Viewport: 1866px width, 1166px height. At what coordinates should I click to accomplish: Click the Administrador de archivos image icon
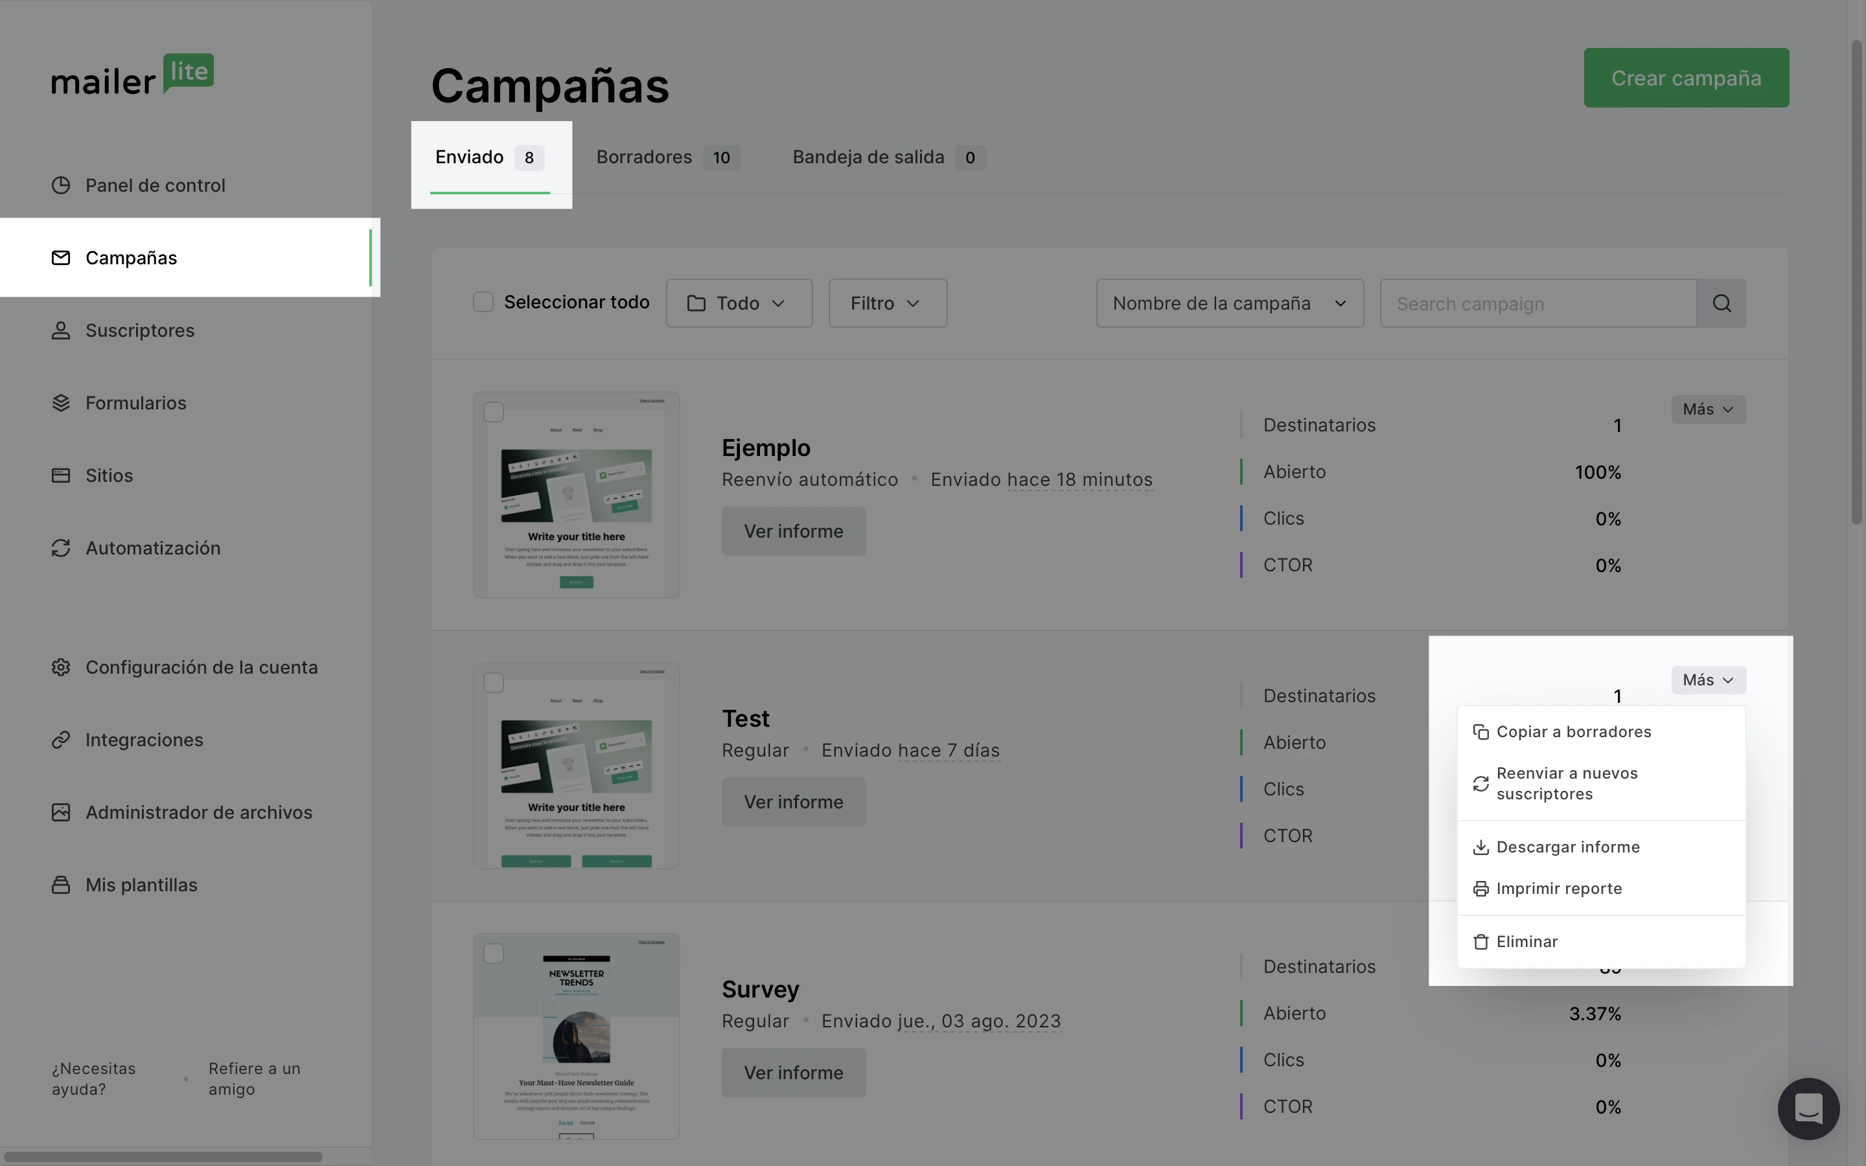click(x=61, y=813)
